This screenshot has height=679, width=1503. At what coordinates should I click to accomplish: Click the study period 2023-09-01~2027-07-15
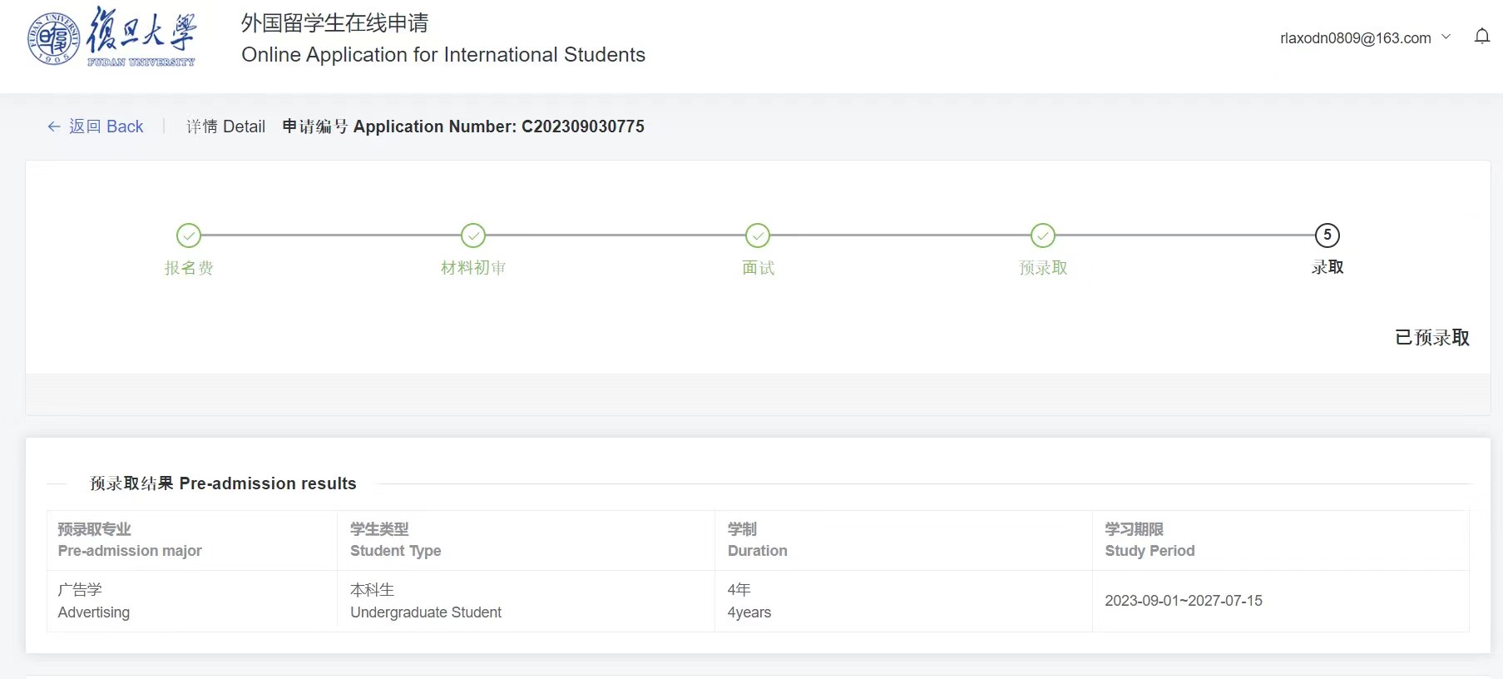tap(1183, 601)
